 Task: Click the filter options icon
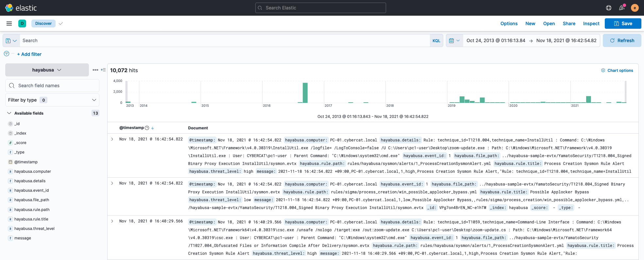(7, 54)
